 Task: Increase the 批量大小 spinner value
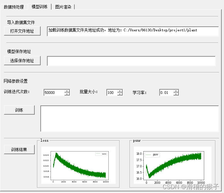(120, 91)
